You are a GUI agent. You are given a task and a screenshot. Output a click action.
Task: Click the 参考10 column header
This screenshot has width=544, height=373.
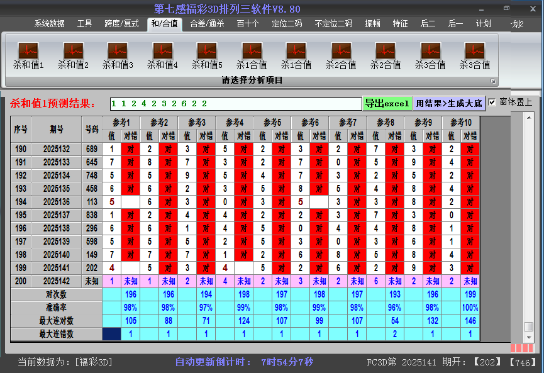[461, 123]
